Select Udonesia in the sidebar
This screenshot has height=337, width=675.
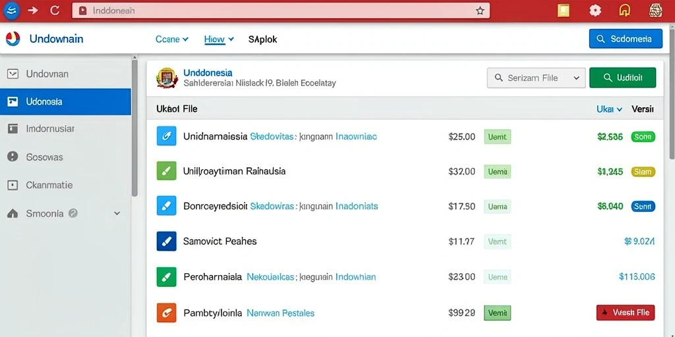tap(65, 102)
